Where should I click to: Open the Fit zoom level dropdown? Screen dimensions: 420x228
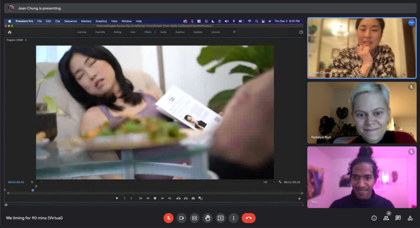(37, 182)
